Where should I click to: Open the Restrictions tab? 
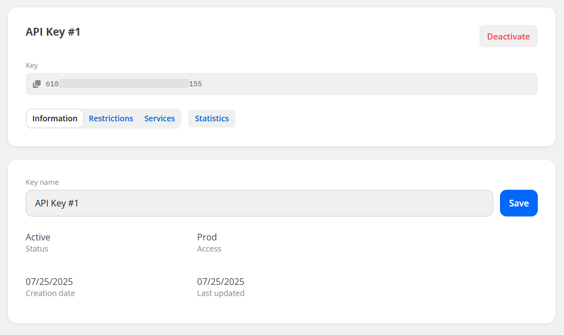pos(111,119)
